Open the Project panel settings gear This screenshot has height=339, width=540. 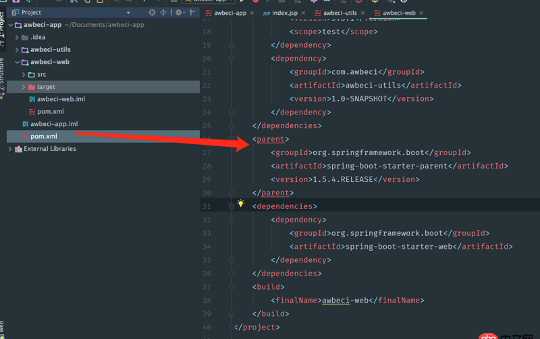[179, 12]
